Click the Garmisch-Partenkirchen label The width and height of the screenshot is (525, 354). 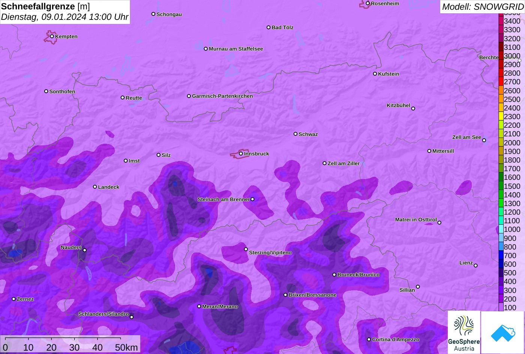222,96
